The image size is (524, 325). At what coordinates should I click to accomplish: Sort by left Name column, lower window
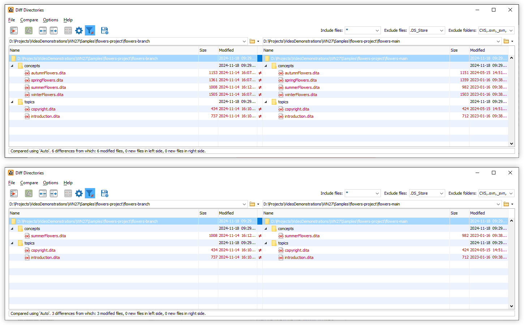[x=104, y=213]
